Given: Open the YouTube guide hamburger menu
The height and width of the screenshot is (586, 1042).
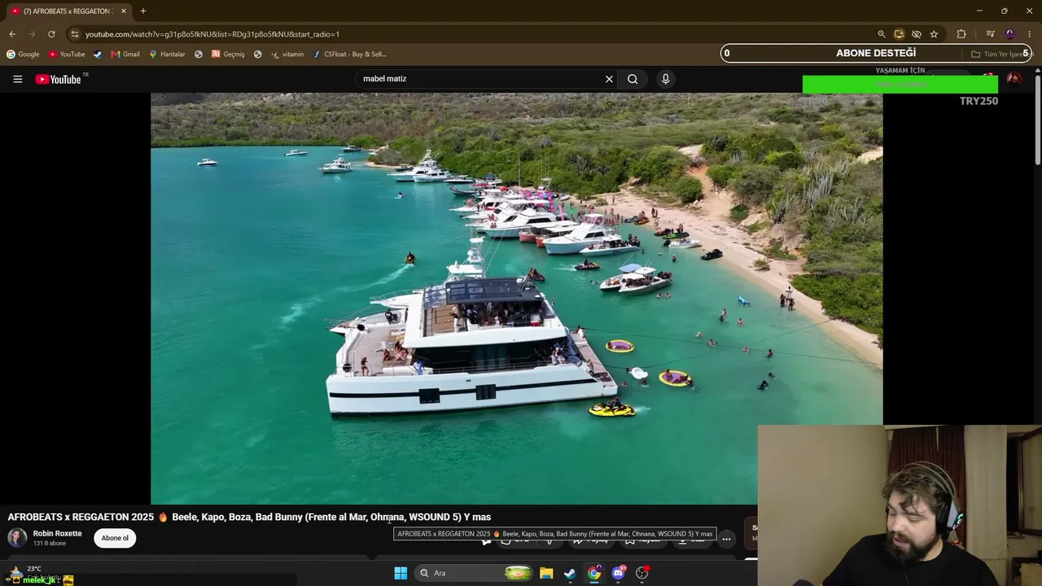Looking at the screenshot, I should pos(17,79).
